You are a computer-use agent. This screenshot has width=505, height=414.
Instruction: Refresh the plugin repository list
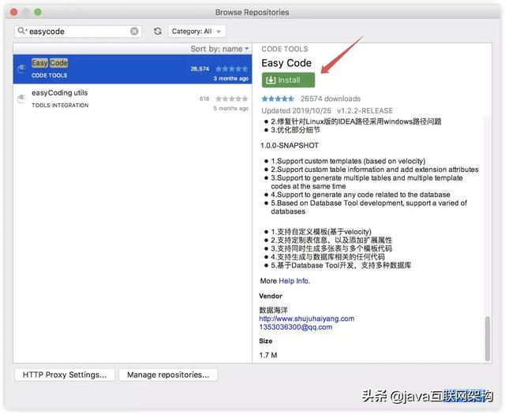(x=158, y=32)
